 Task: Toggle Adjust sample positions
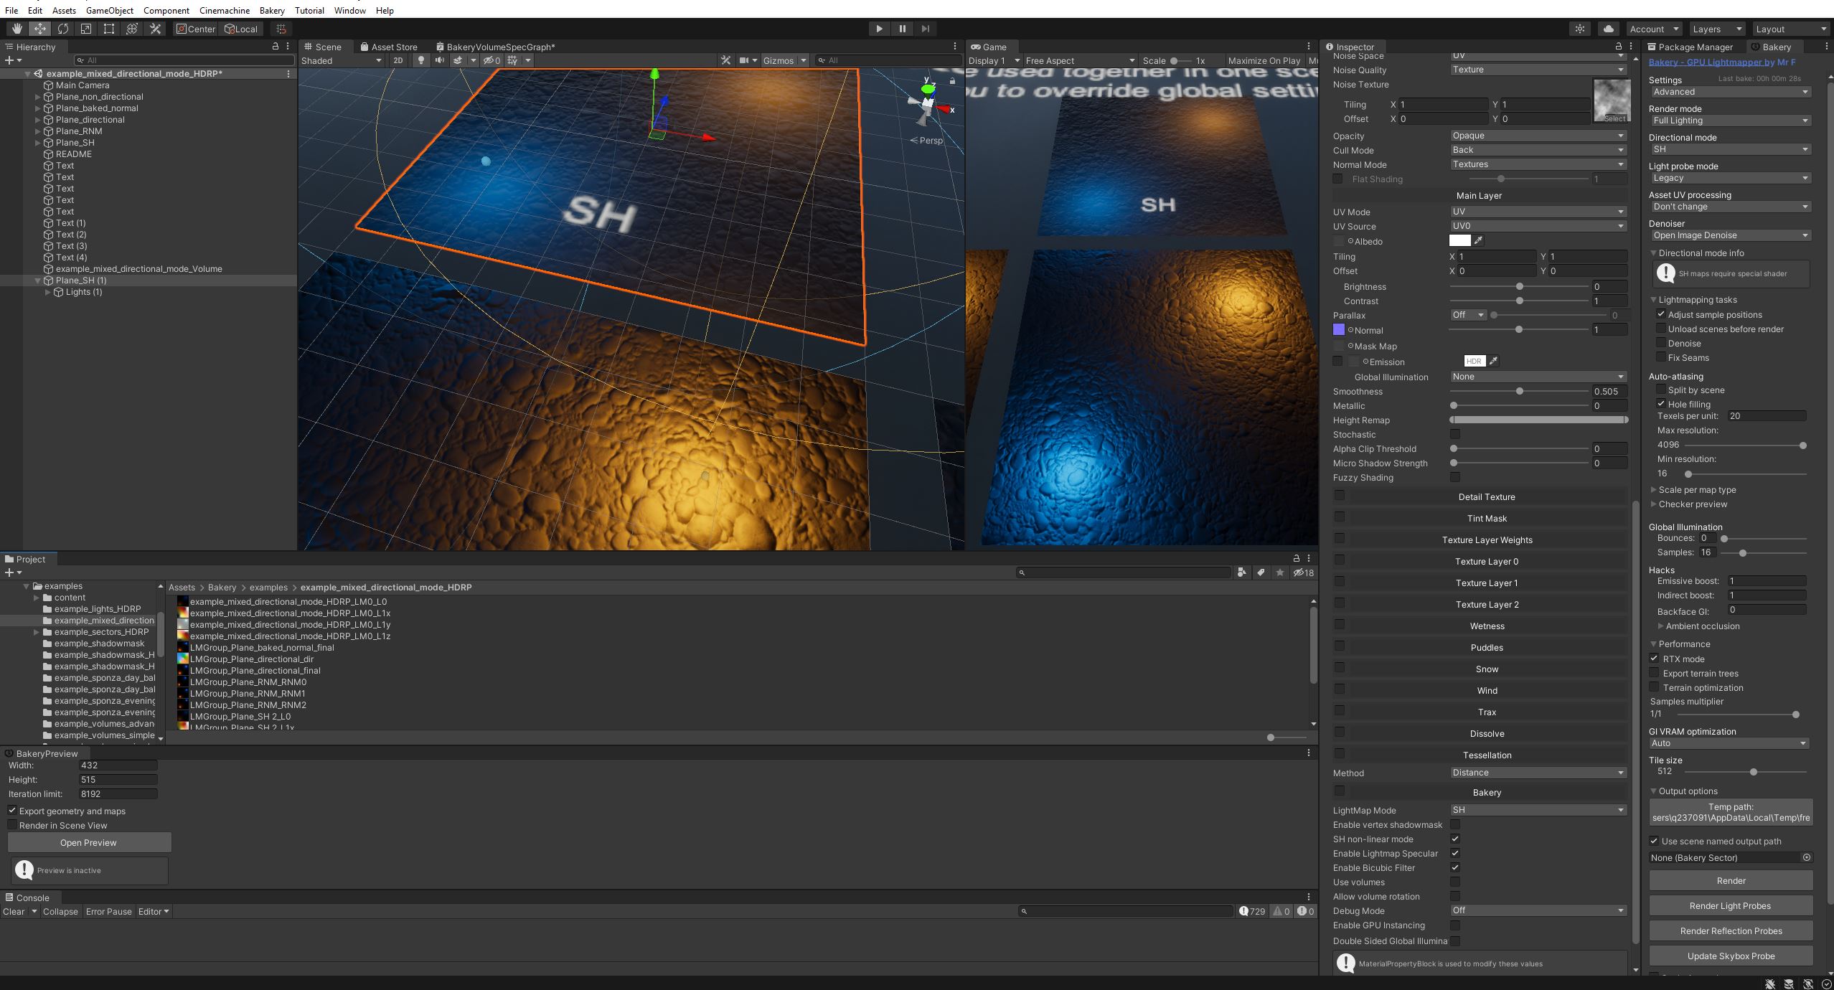(x=1661, y=313)
